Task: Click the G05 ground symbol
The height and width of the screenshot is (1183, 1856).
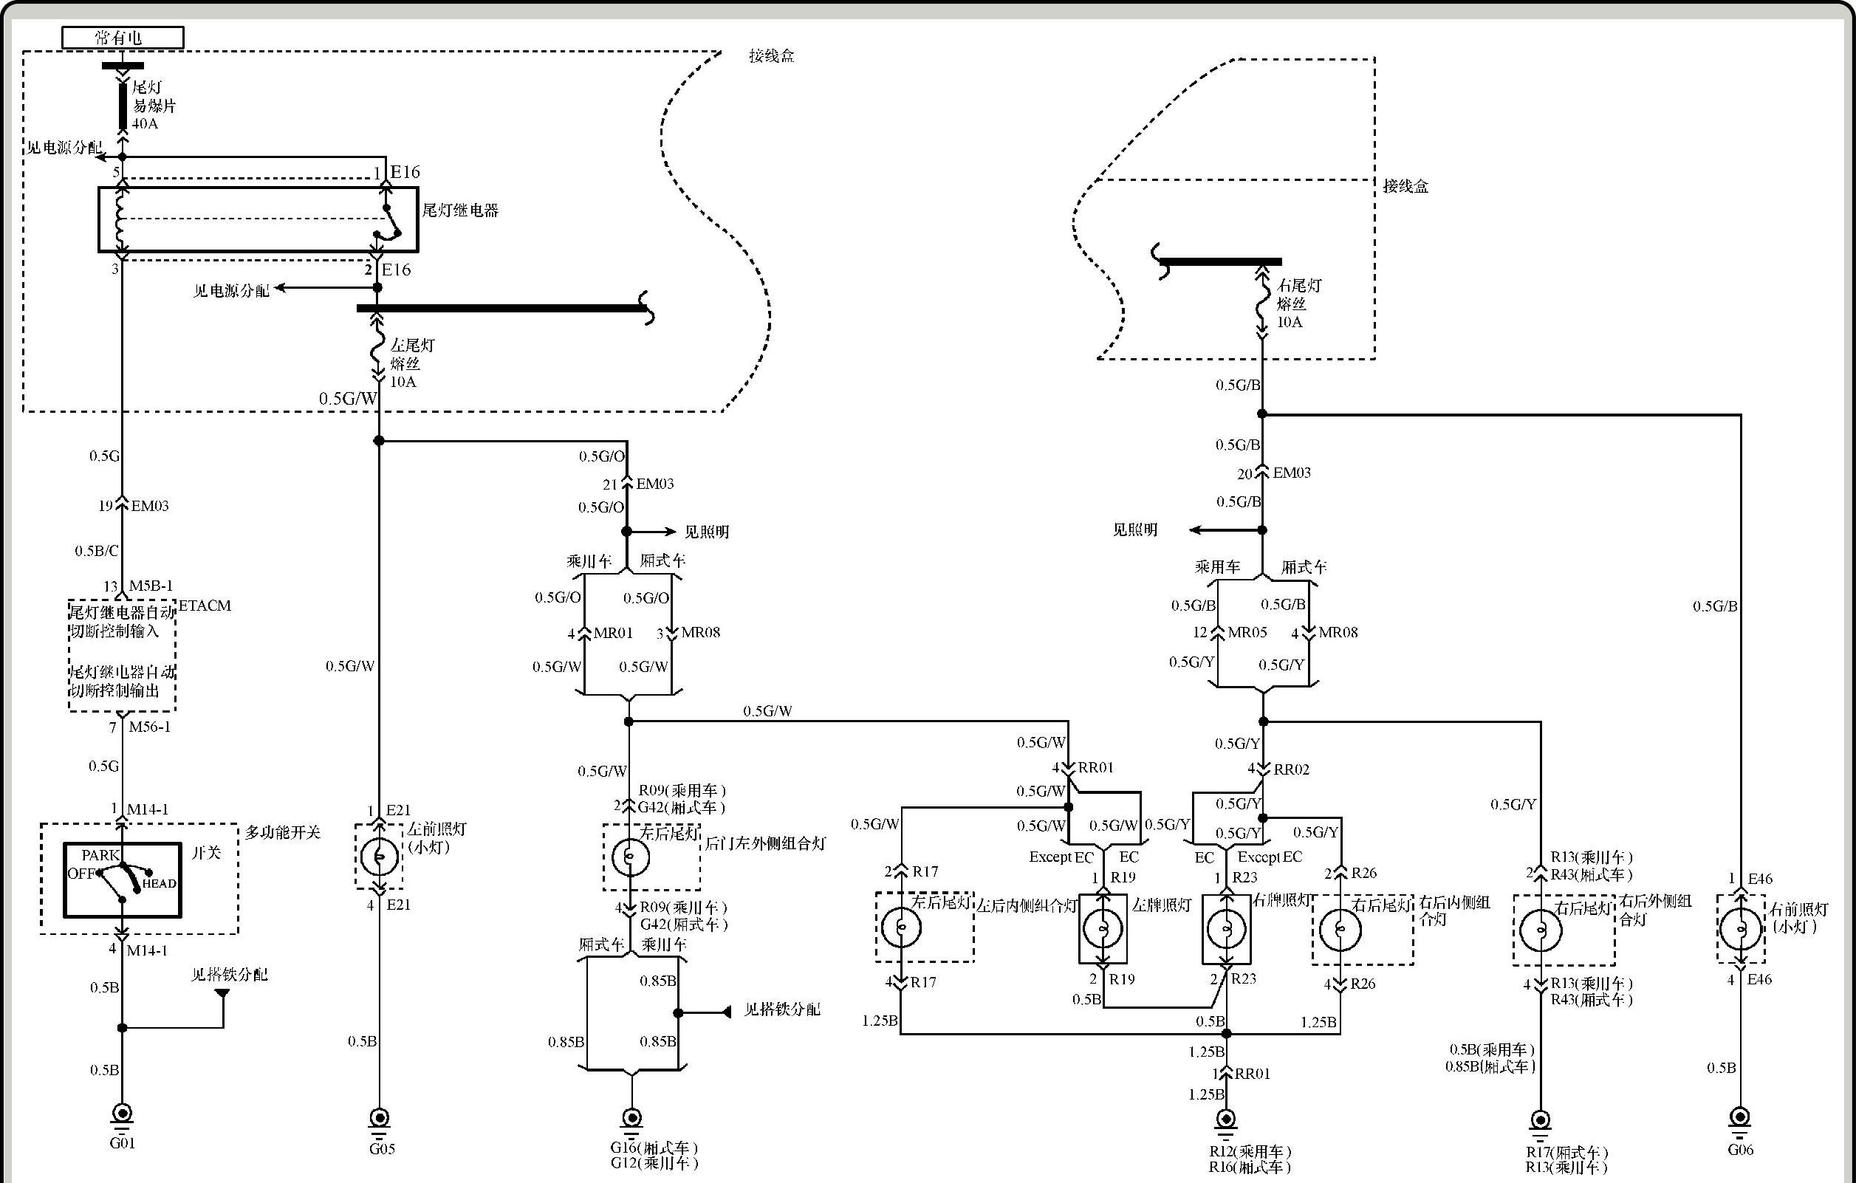Action: [x=379, y=1122]
